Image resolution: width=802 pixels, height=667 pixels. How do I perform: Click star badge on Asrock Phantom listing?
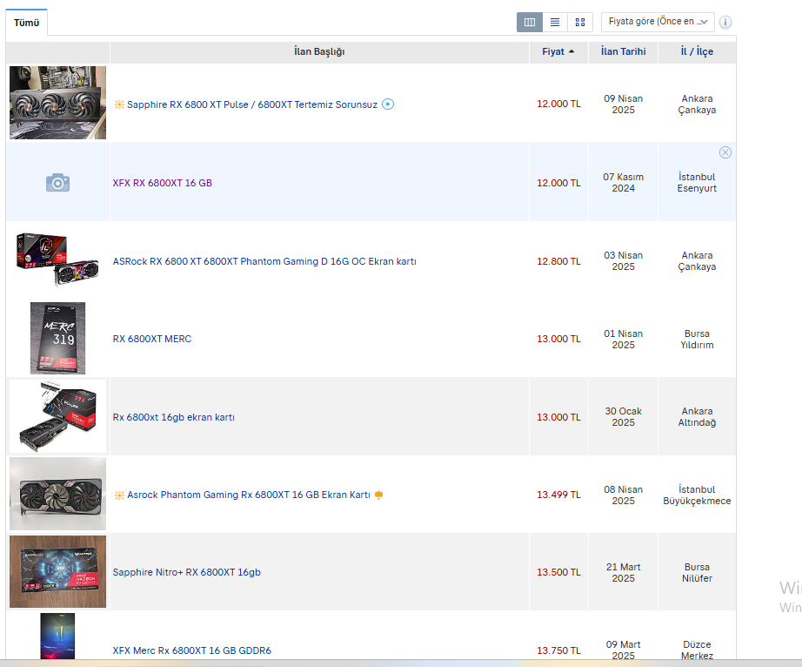coord(119,495)
